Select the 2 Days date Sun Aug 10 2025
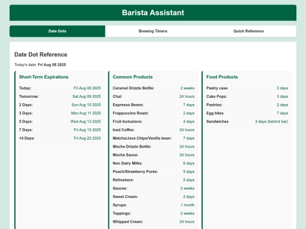This screenshot has height=229, width=306. point(86,105)
